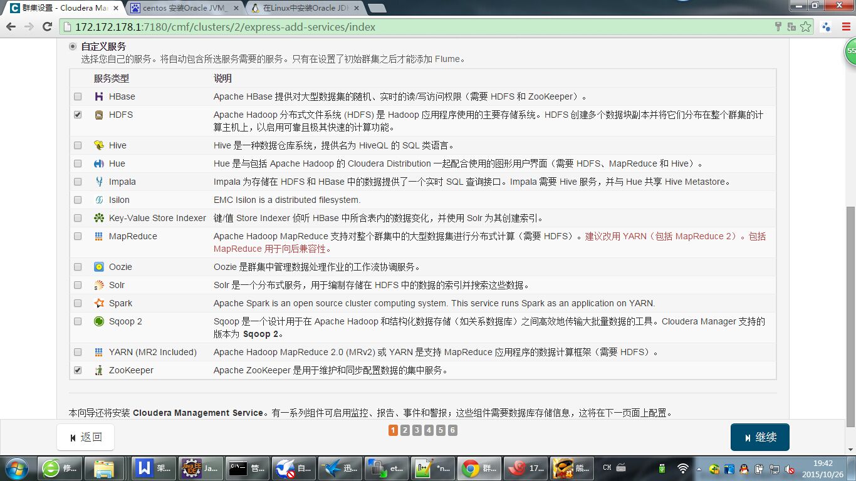This screenshot has width=856, height=481.
Task: Click the Sqoop 2 service icon
Action: pos(98,321)
